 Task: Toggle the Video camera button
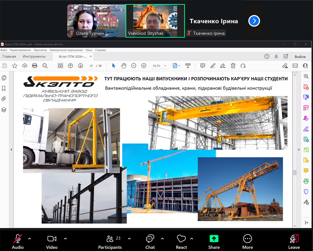coord(52,241)
